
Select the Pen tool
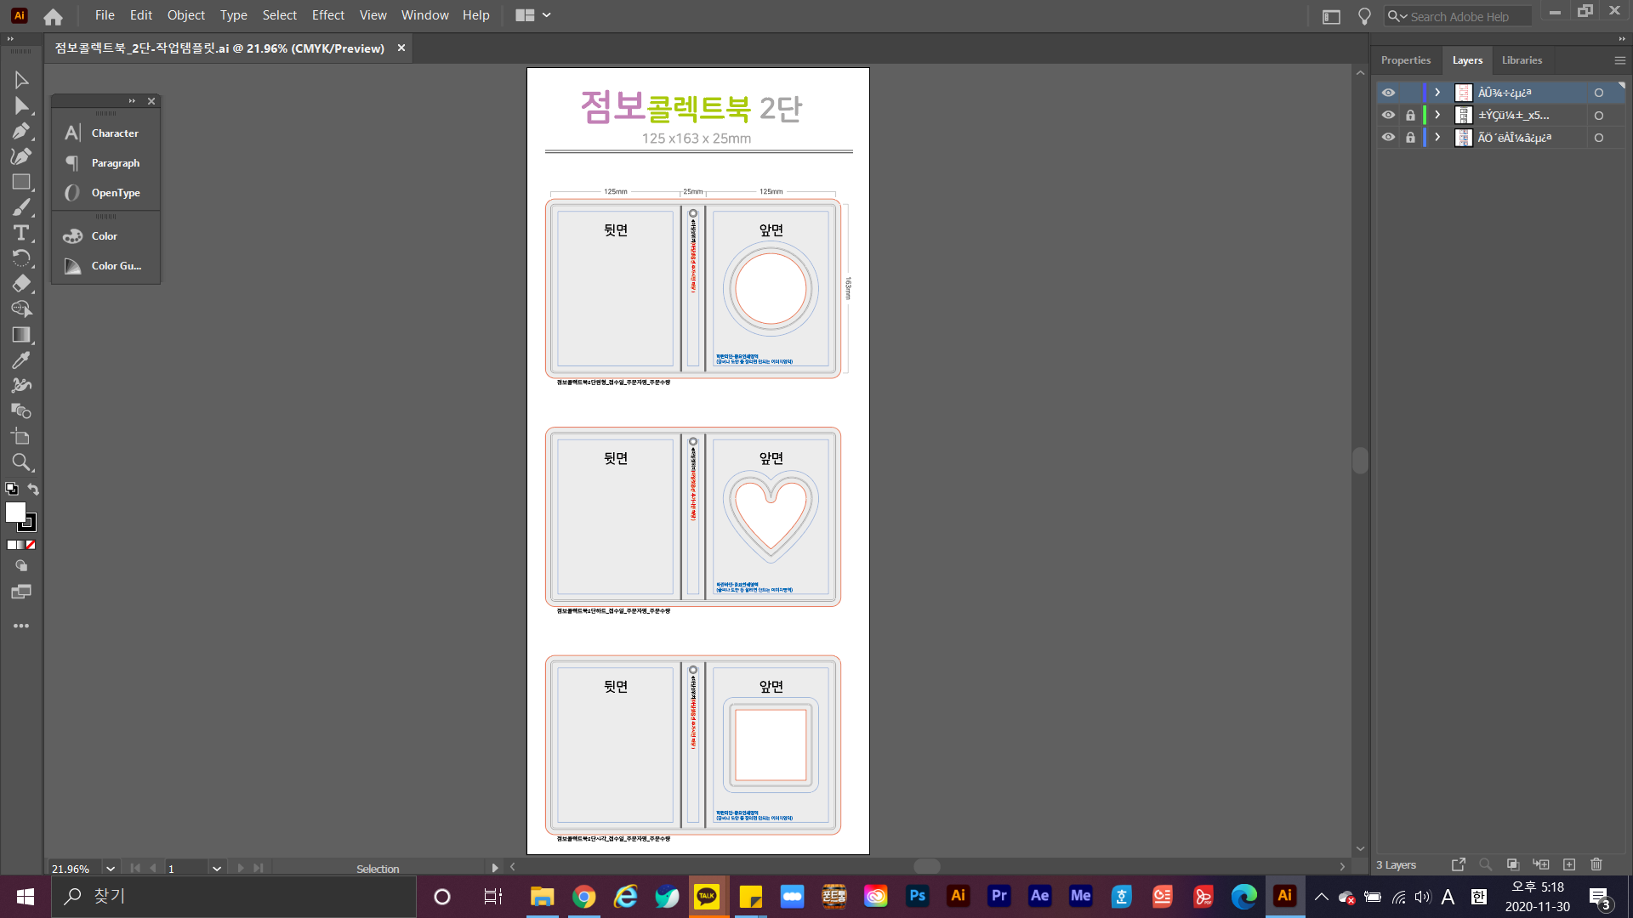pyautogui.click(x=21, y=131)
